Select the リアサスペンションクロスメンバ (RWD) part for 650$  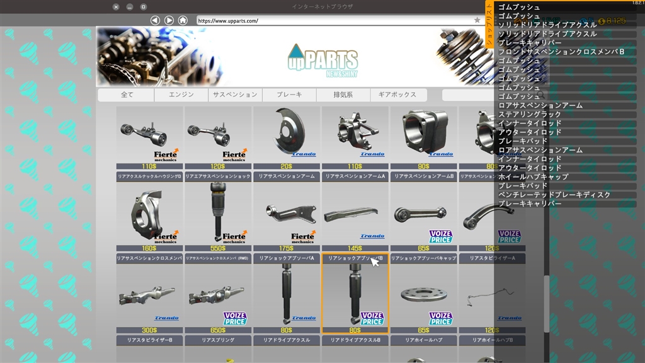[218, 294]
